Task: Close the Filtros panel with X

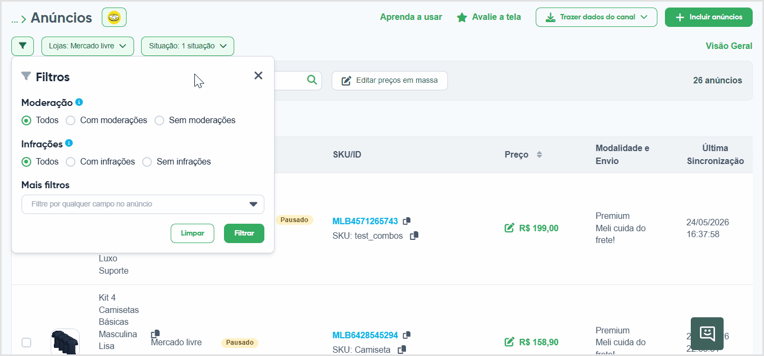Action: (x=258, y=76)
